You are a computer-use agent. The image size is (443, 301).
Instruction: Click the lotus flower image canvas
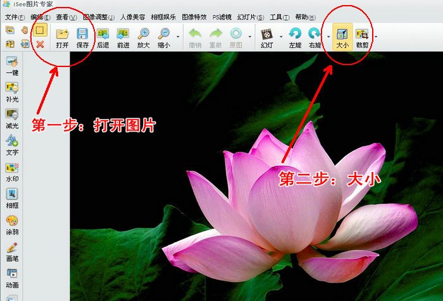click(x=256, y=176)
